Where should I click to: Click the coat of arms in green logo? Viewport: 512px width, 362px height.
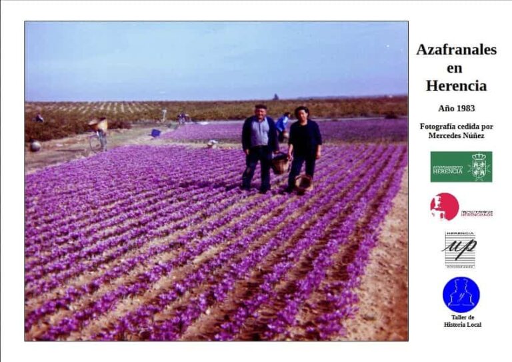coord(479,167)
